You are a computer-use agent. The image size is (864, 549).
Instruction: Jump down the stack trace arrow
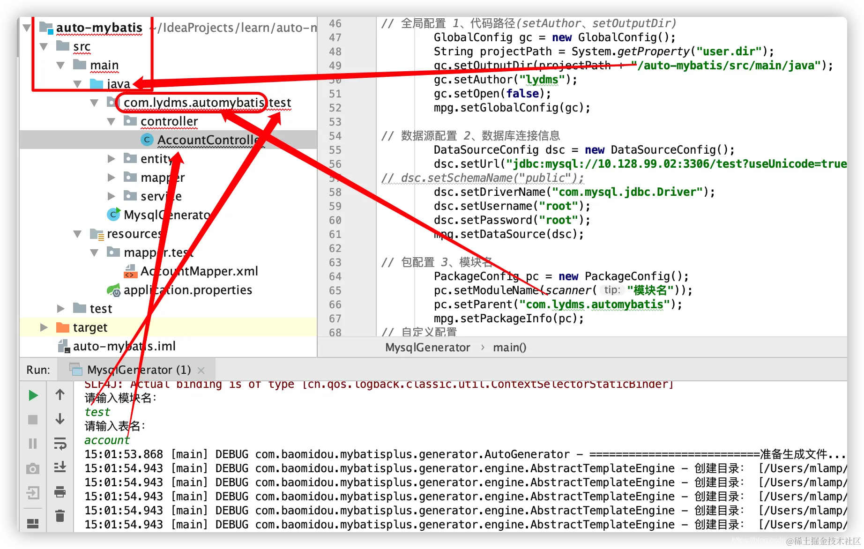point(60,419)
